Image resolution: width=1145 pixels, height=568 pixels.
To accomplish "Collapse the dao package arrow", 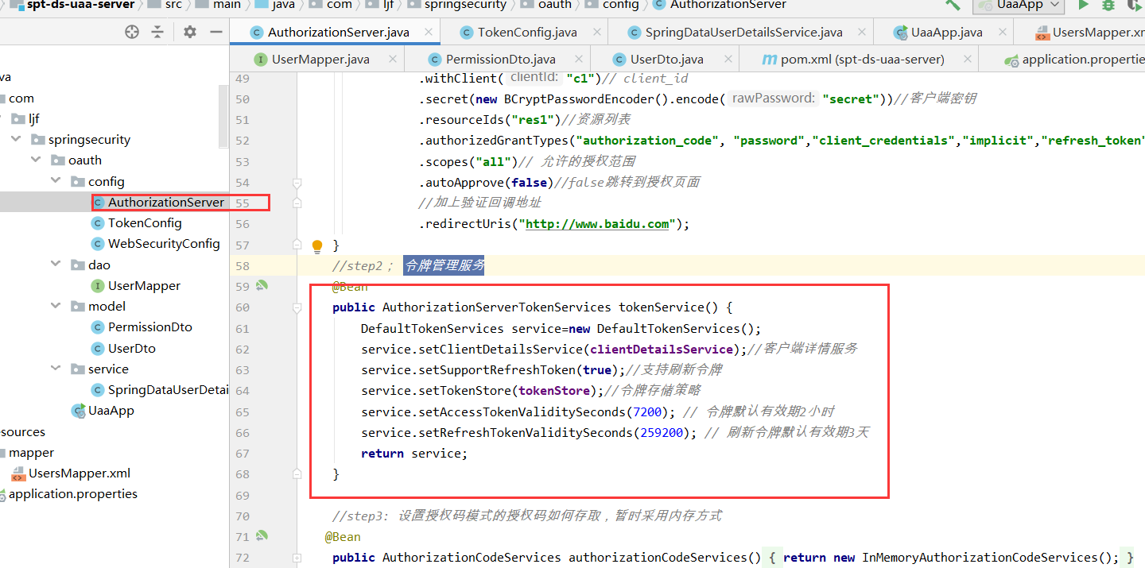I will click(x=55, y=265).
